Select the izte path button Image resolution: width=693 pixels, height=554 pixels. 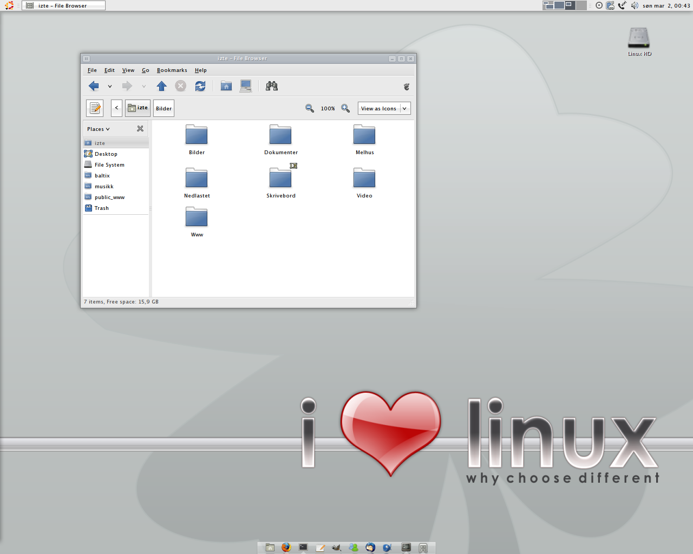(138, 108)
